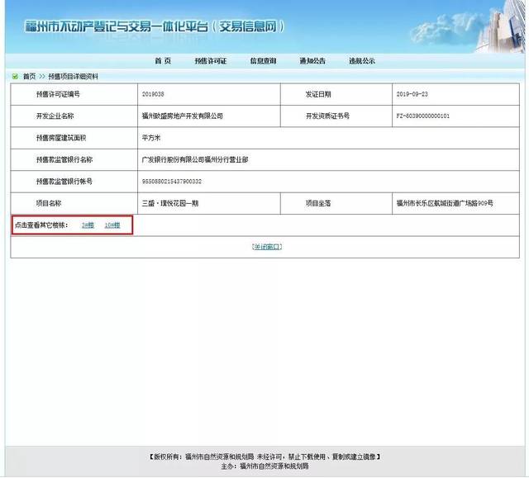Go to 信息查询 in navigation bar
The width and height of the screenshot is (529, 478).
(x=263, y=61)
